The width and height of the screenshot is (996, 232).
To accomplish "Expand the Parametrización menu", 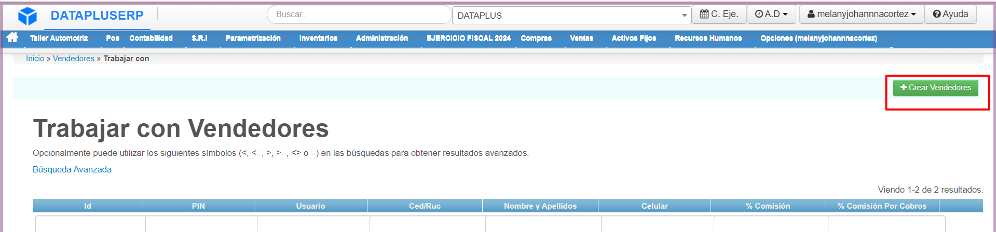I will pos(253,38).
